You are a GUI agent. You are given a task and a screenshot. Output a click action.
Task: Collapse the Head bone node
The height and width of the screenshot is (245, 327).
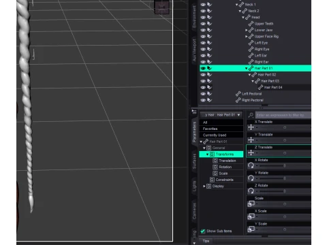coord(243,17)
